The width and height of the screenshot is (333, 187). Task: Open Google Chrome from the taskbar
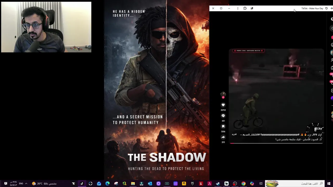(243, 184)
